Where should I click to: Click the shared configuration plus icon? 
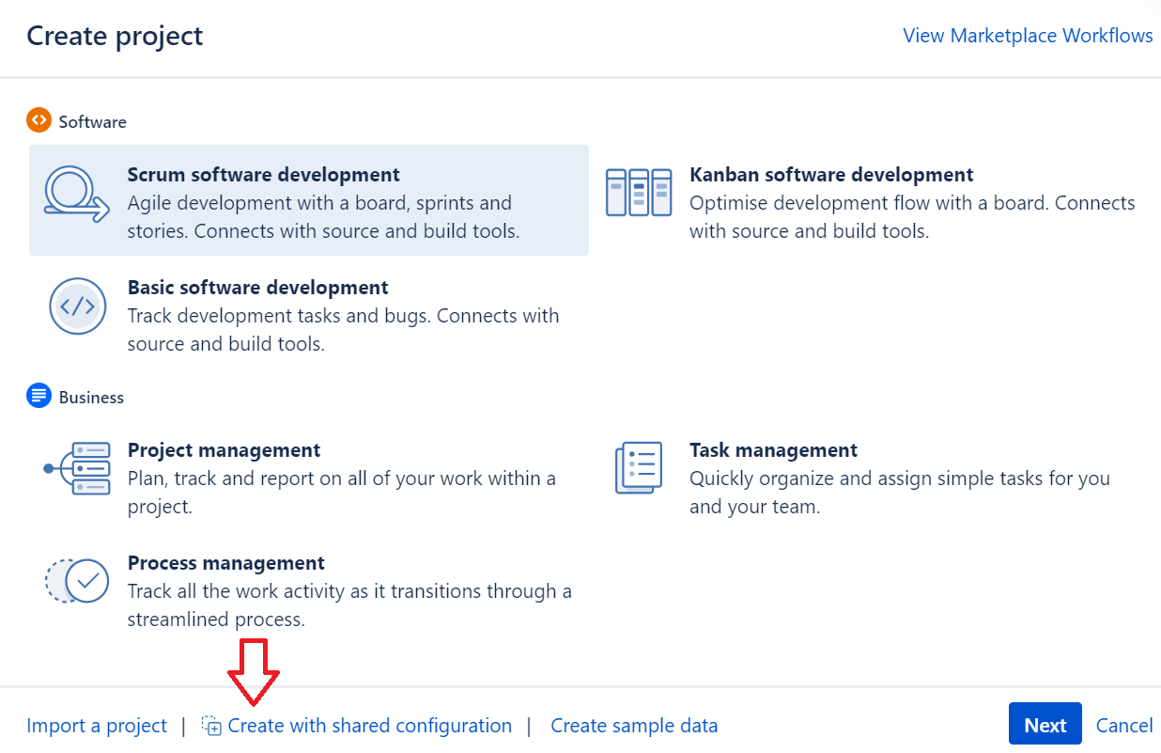[211, 726]
